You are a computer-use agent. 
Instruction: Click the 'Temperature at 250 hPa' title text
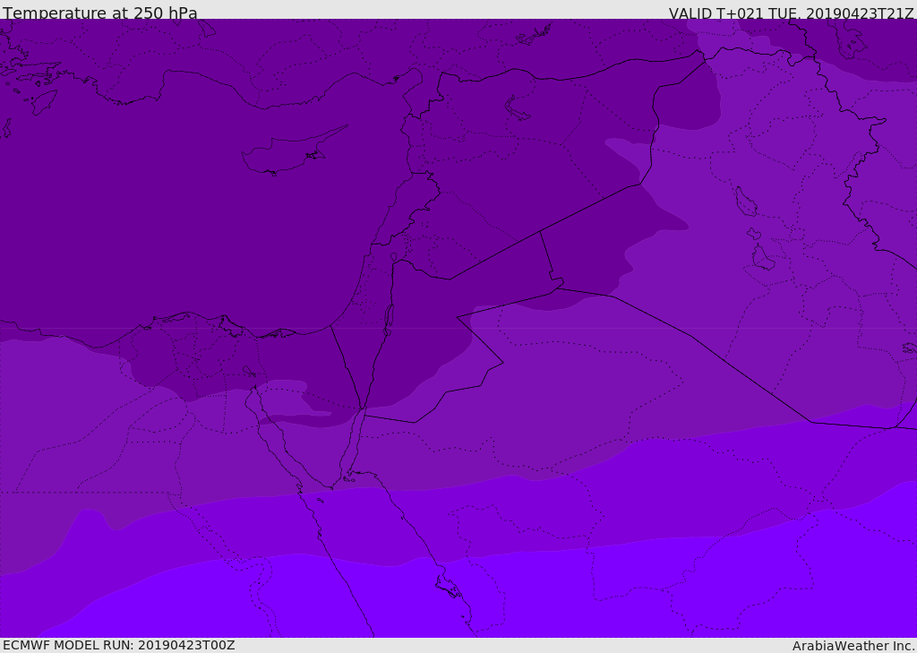[x=100, y=13]
